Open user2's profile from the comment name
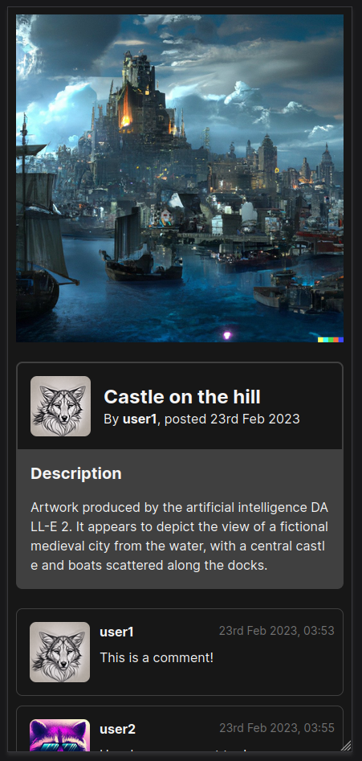The image size is (362, 761). tap(118, 729)
